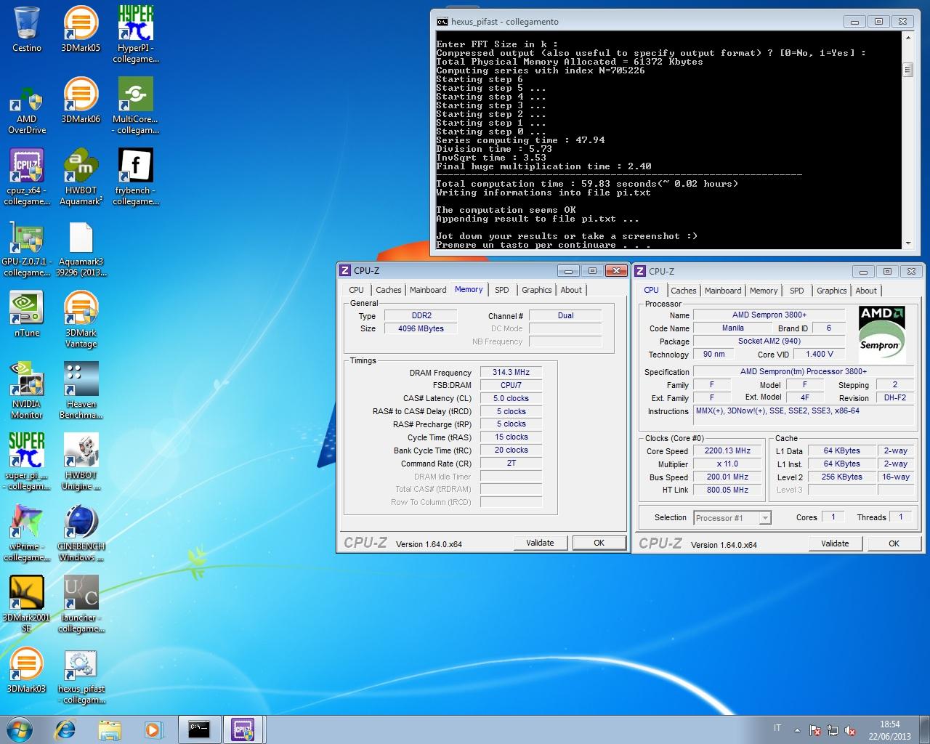Select the 3DMark2001 SE icon

[27, 604]
